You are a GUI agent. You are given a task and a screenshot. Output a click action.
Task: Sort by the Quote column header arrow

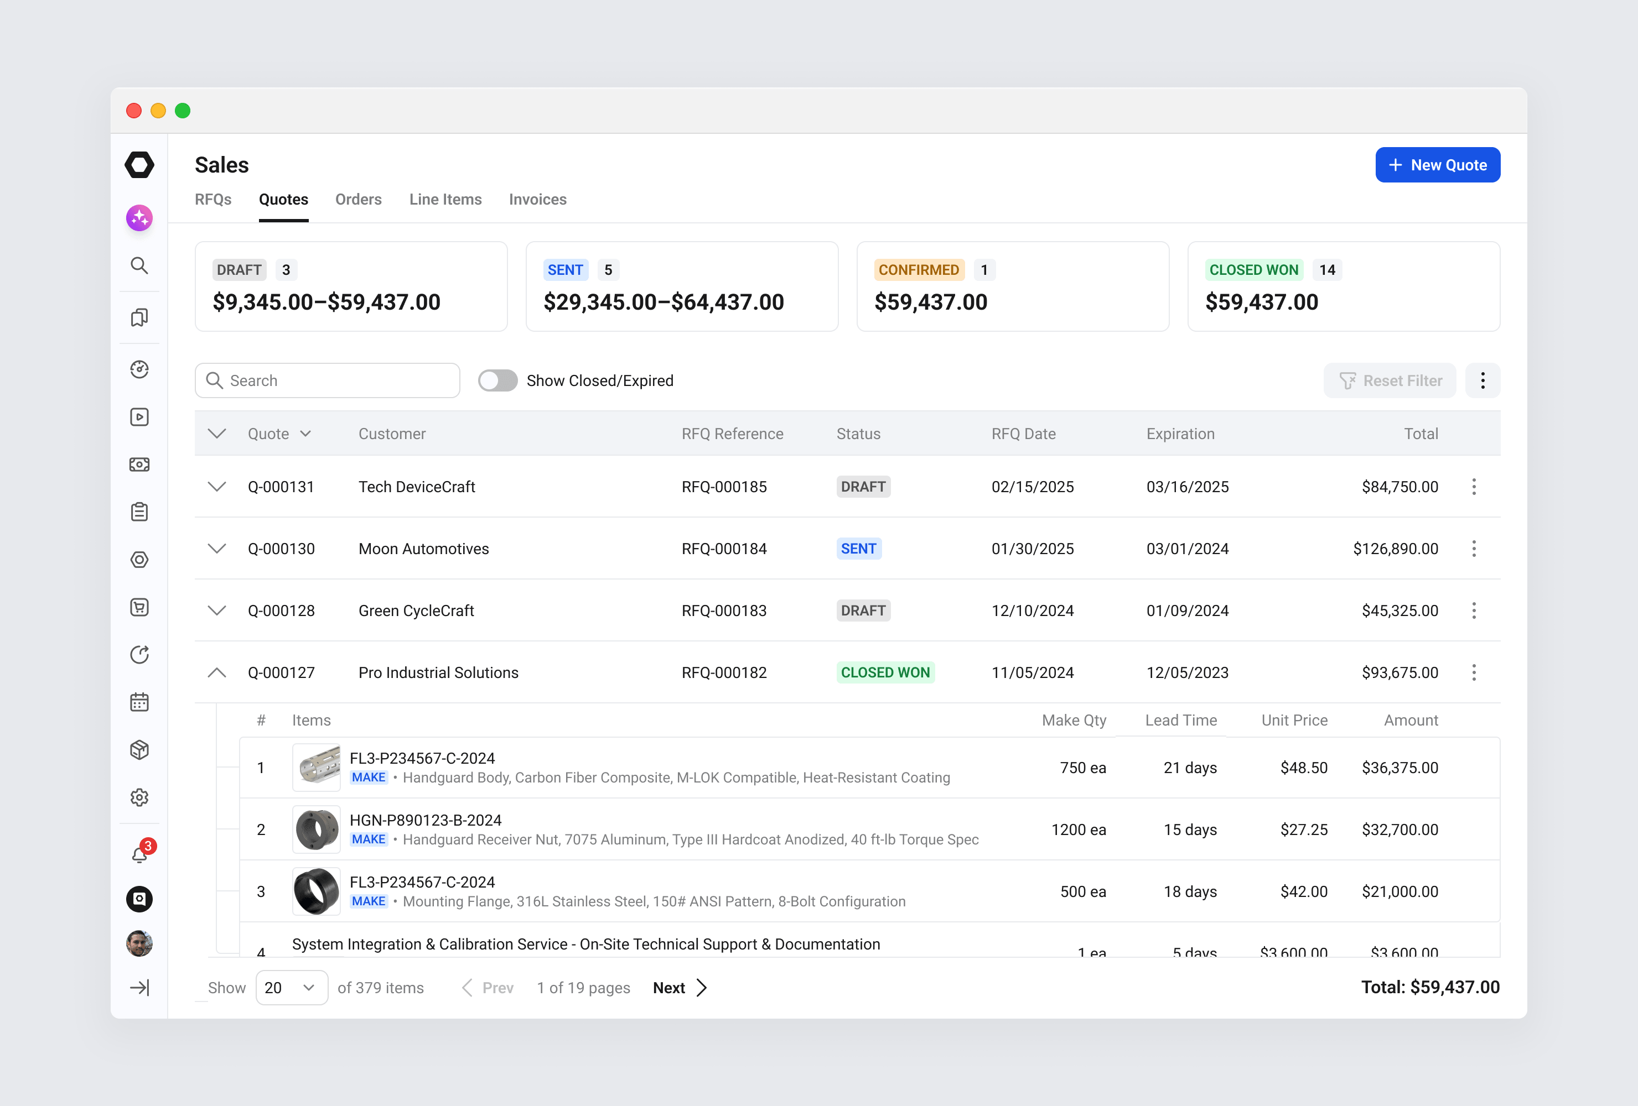pos(305,434)
